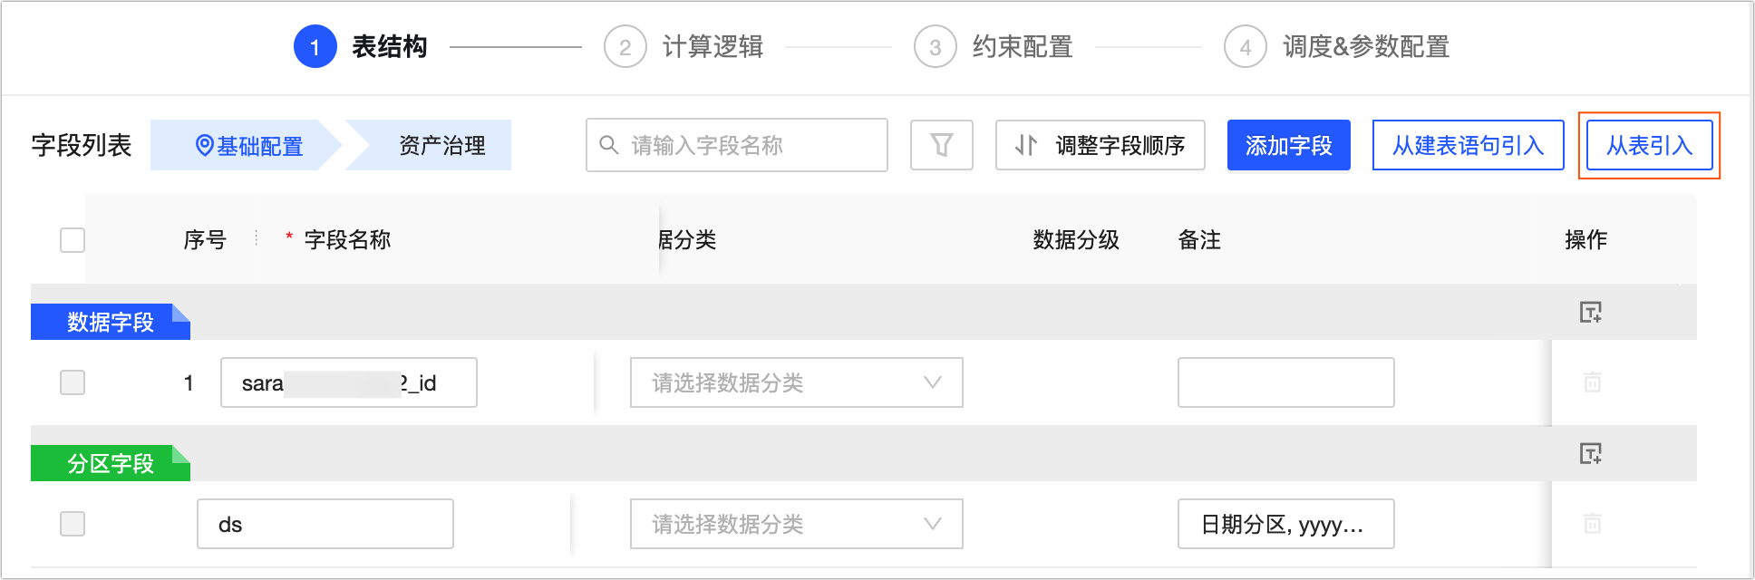
Task: Click add-row icon in 分区字段 header
Action: 1590,453
